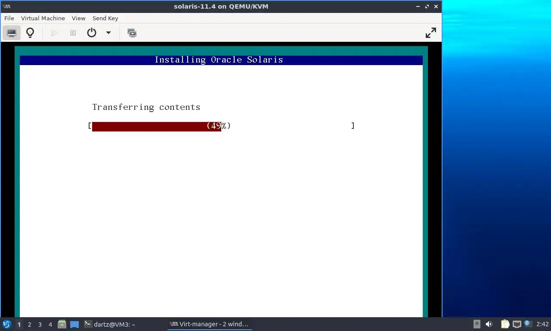Switch console to fullscreen mode
The width and height of the screenshot is (551, 331).
coord(430,33)
